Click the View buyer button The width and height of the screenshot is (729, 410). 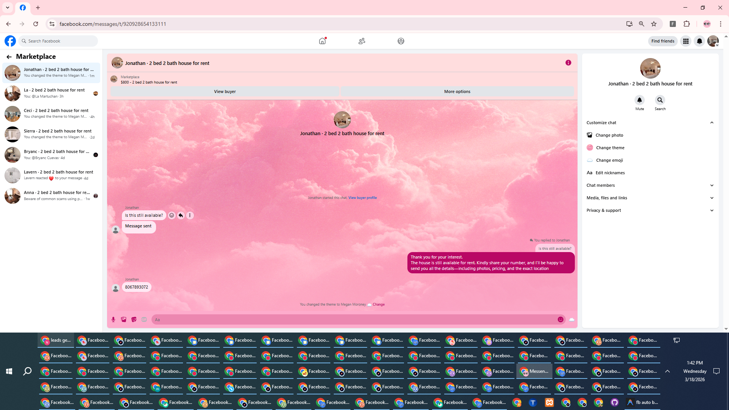(224, 91)
